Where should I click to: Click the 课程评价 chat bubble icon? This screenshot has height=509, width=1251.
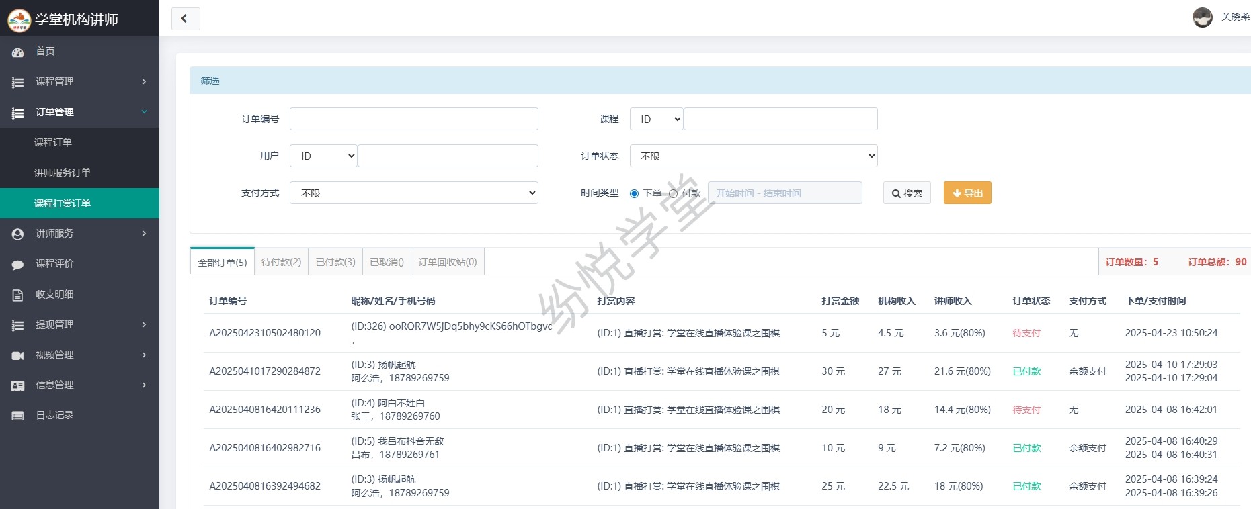click(x=18, y=265)
